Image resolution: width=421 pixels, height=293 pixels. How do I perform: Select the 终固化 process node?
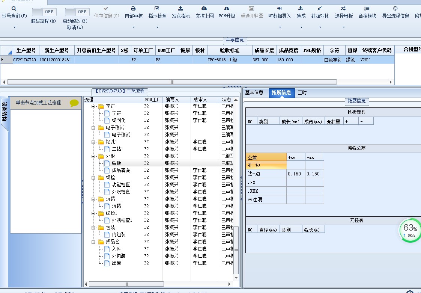coord(119,121)
